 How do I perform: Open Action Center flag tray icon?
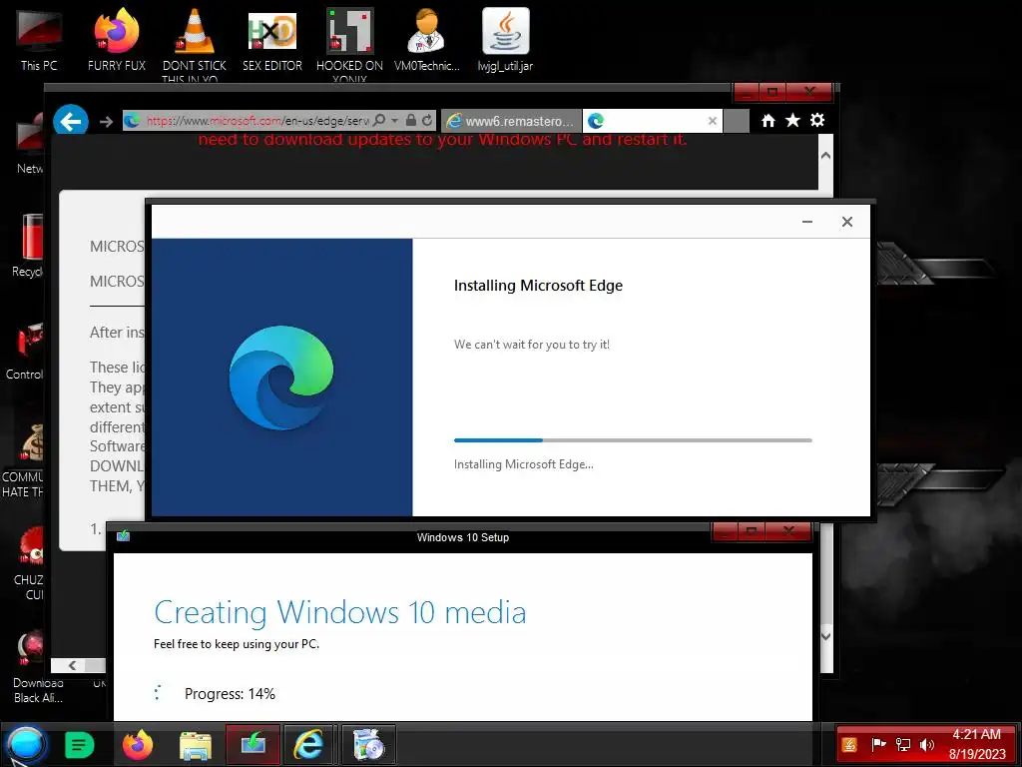[x=878, y=744]
